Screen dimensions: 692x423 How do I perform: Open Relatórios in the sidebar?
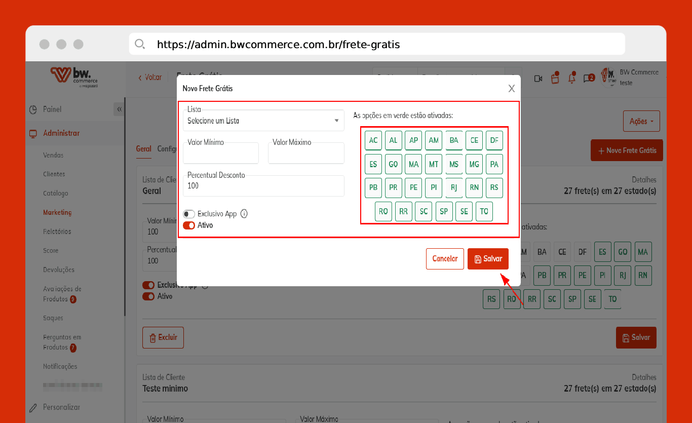[x=57, y=232]
